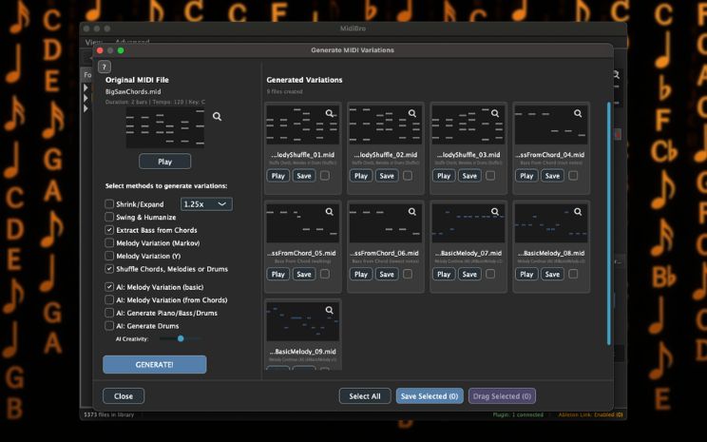Select the BigSawChords.mid file name
The height and width of the screenshot is (442, 707).
(x=133, y=91)
